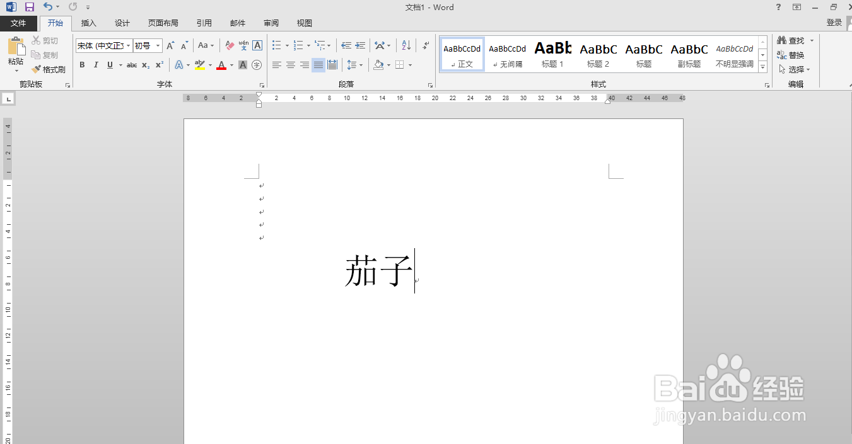Click 剪切 (Cut) button
This screenshot has width=852, height=444.
pos(45,40)
